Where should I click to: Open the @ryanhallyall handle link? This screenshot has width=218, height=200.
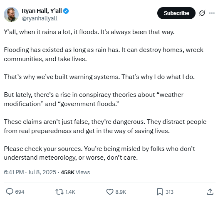pos(40,18)
